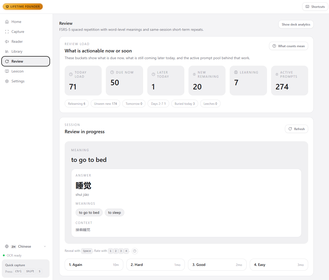The image size is (329, 280).
Task: Click the Today Load value 71
Action: 73,87
